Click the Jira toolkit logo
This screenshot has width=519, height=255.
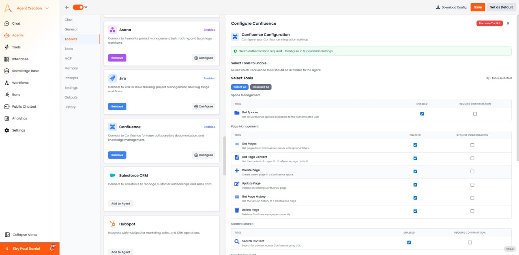tap(113, 78)
